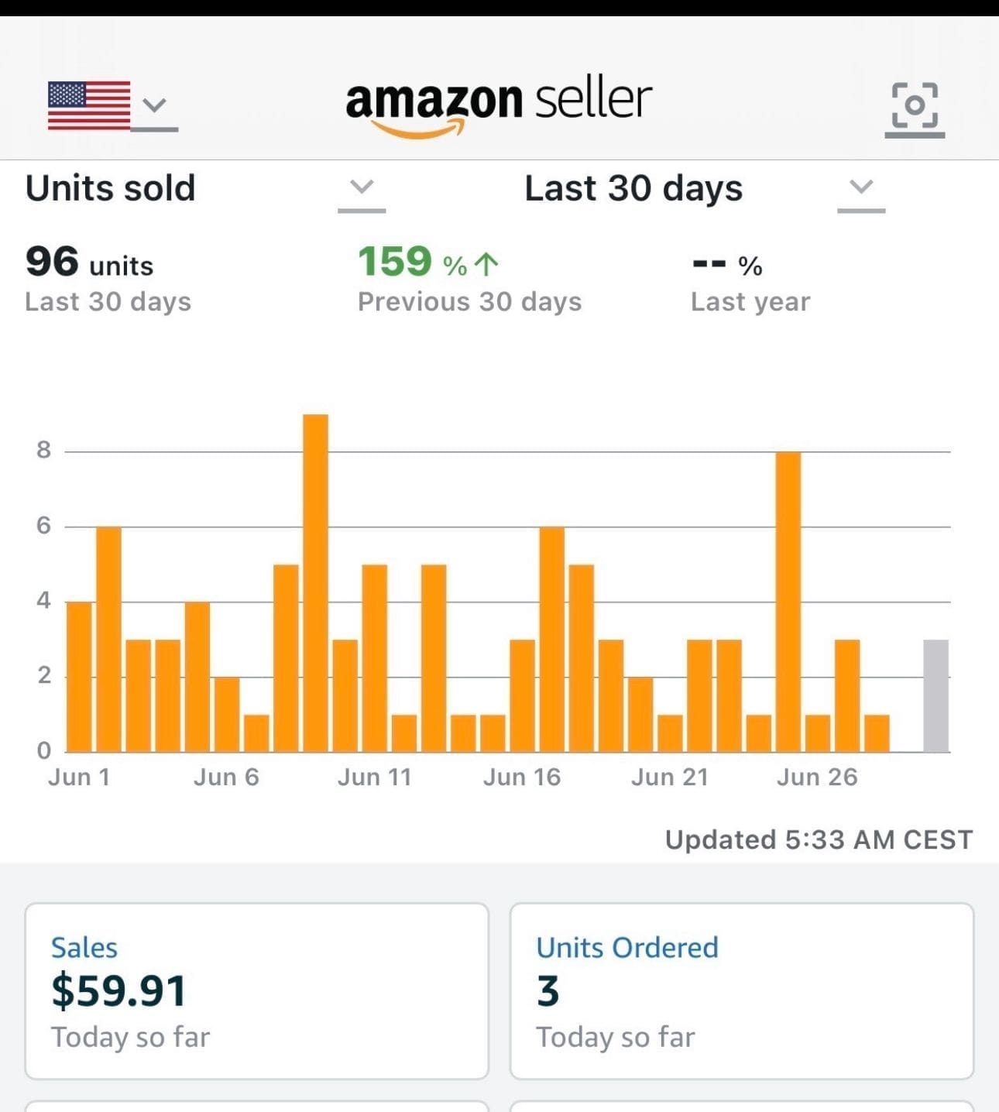Tap the US flag marketplace icon

(x=89, y=105)
